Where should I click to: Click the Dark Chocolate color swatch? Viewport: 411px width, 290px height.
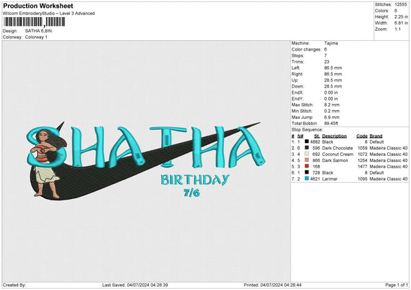click(x=306, y=148)
